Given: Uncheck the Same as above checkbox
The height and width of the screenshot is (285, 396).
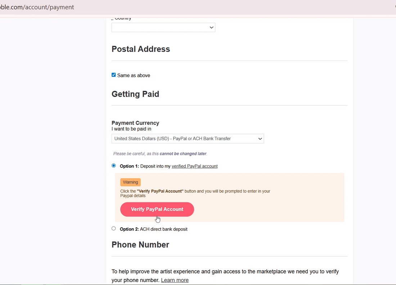Looking at the screenshot, I should (114, 75).
